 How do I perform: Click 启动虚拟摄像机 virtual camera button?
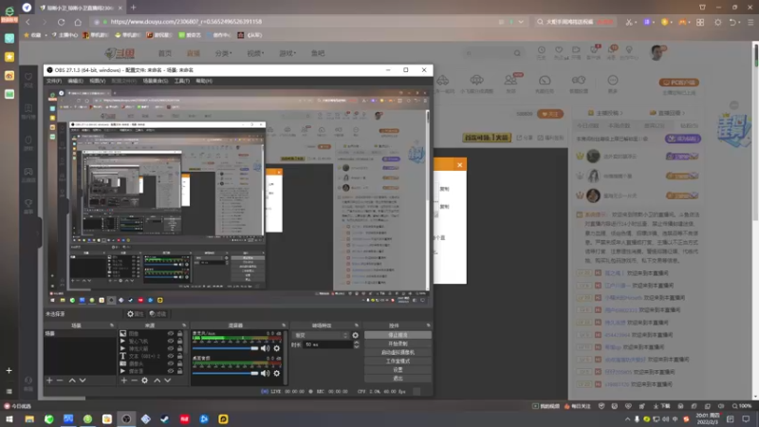(398, 352)
